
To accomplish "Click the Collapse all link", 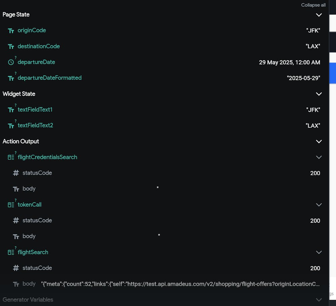I will tap(313, 5).
